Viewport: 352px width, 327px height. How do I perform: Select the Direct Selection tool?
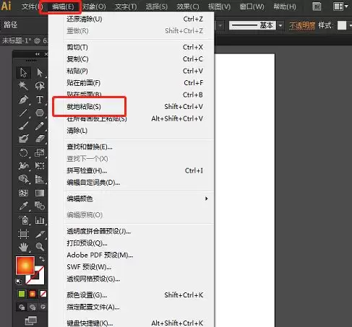click(x=40, y=72)
